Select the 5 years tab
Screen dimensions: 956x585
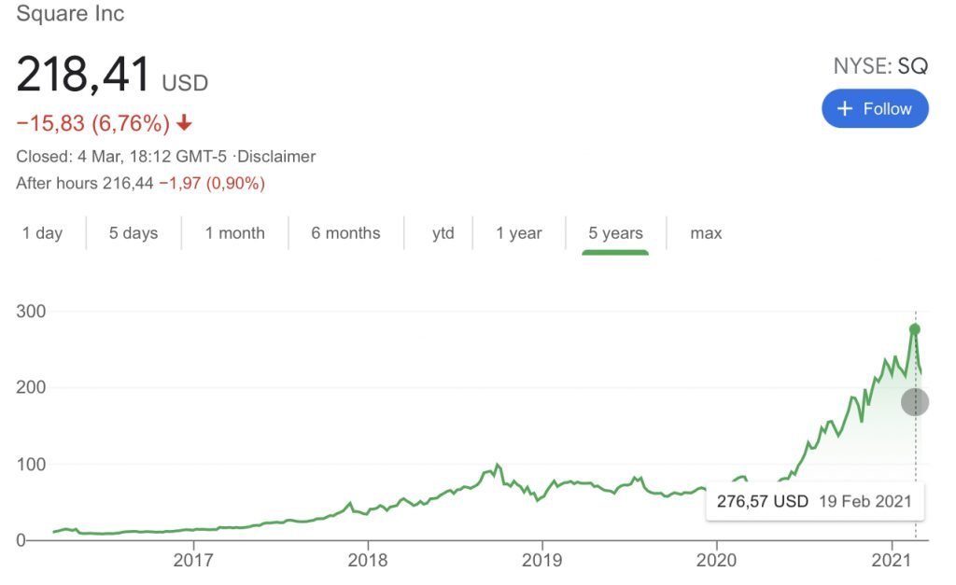(615, 233)
